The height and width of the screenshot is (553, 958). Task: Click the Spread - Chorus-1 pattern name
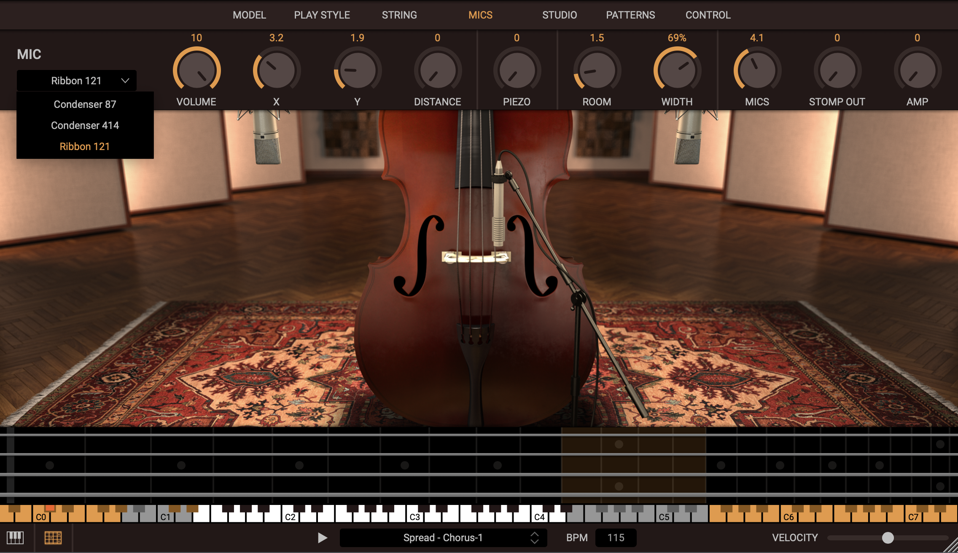[443, 537]
